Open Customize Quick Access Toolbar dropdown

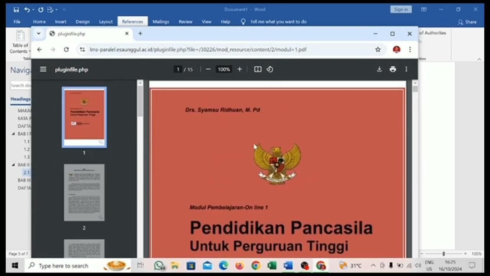pyautogui.click(x=64, y=10)
